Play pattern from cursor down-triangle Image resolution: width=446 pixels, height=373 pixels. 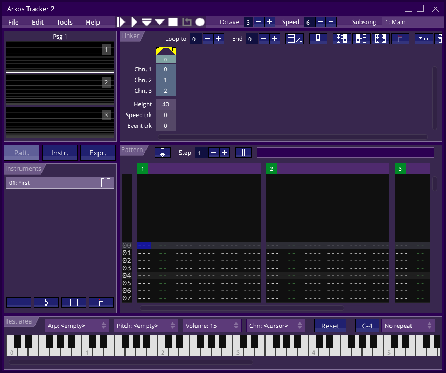click(x=159, y=22)
